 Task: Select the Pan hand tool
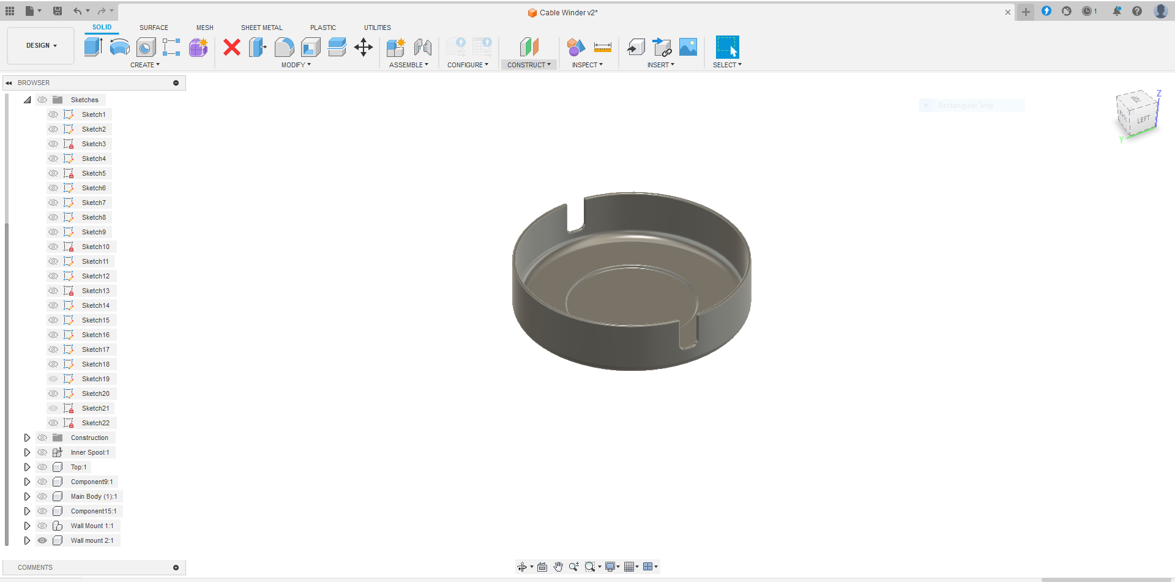coord(558,567)
